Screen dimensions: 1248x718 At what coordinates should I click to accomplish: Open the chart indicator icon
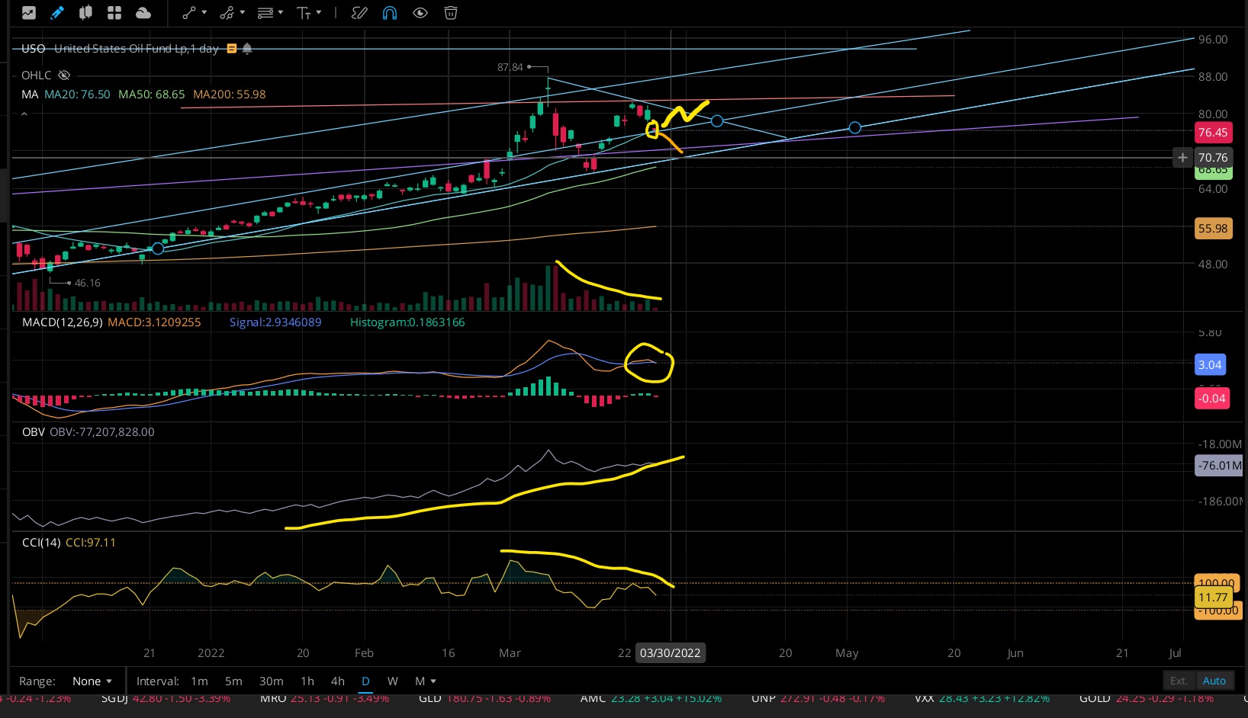28,13
